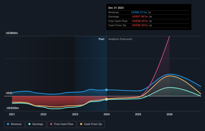Toggle the Revenue legend series

coord(14,124)
